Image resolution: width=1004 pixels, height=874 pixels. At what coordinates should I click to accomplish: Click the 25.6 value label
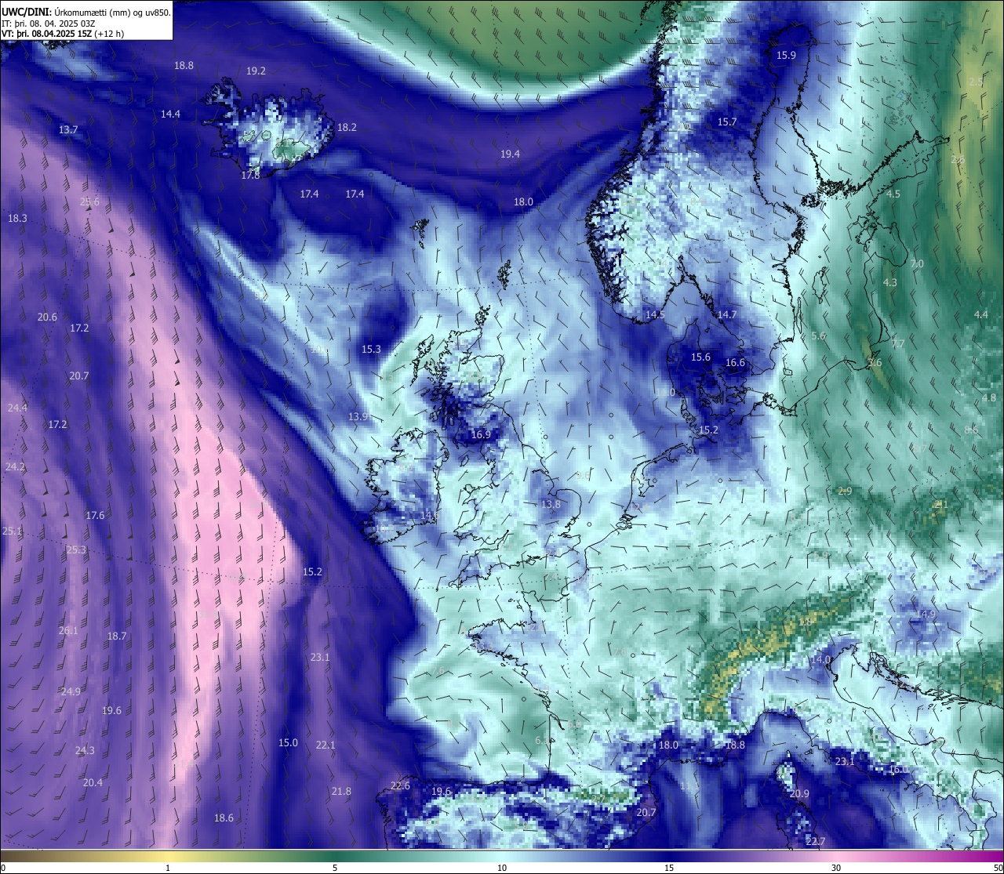(x=89, y=201)
